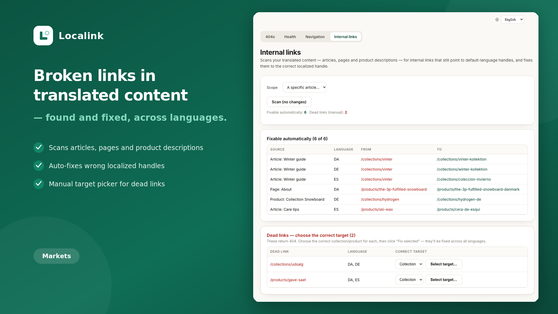
Task: Click the checkmark icon beside Scans articles
Action: (39, 148)
